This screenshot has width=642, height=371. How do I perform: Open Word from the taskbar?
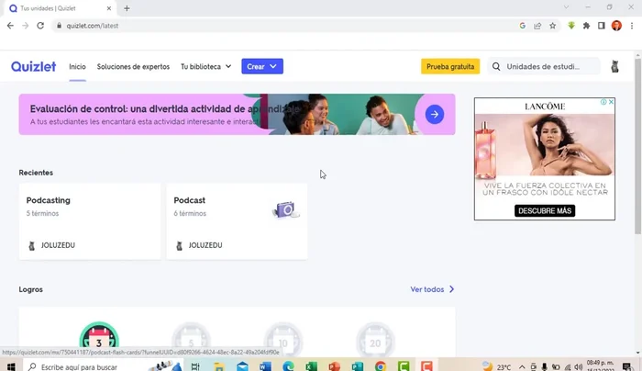coord(265,366)
